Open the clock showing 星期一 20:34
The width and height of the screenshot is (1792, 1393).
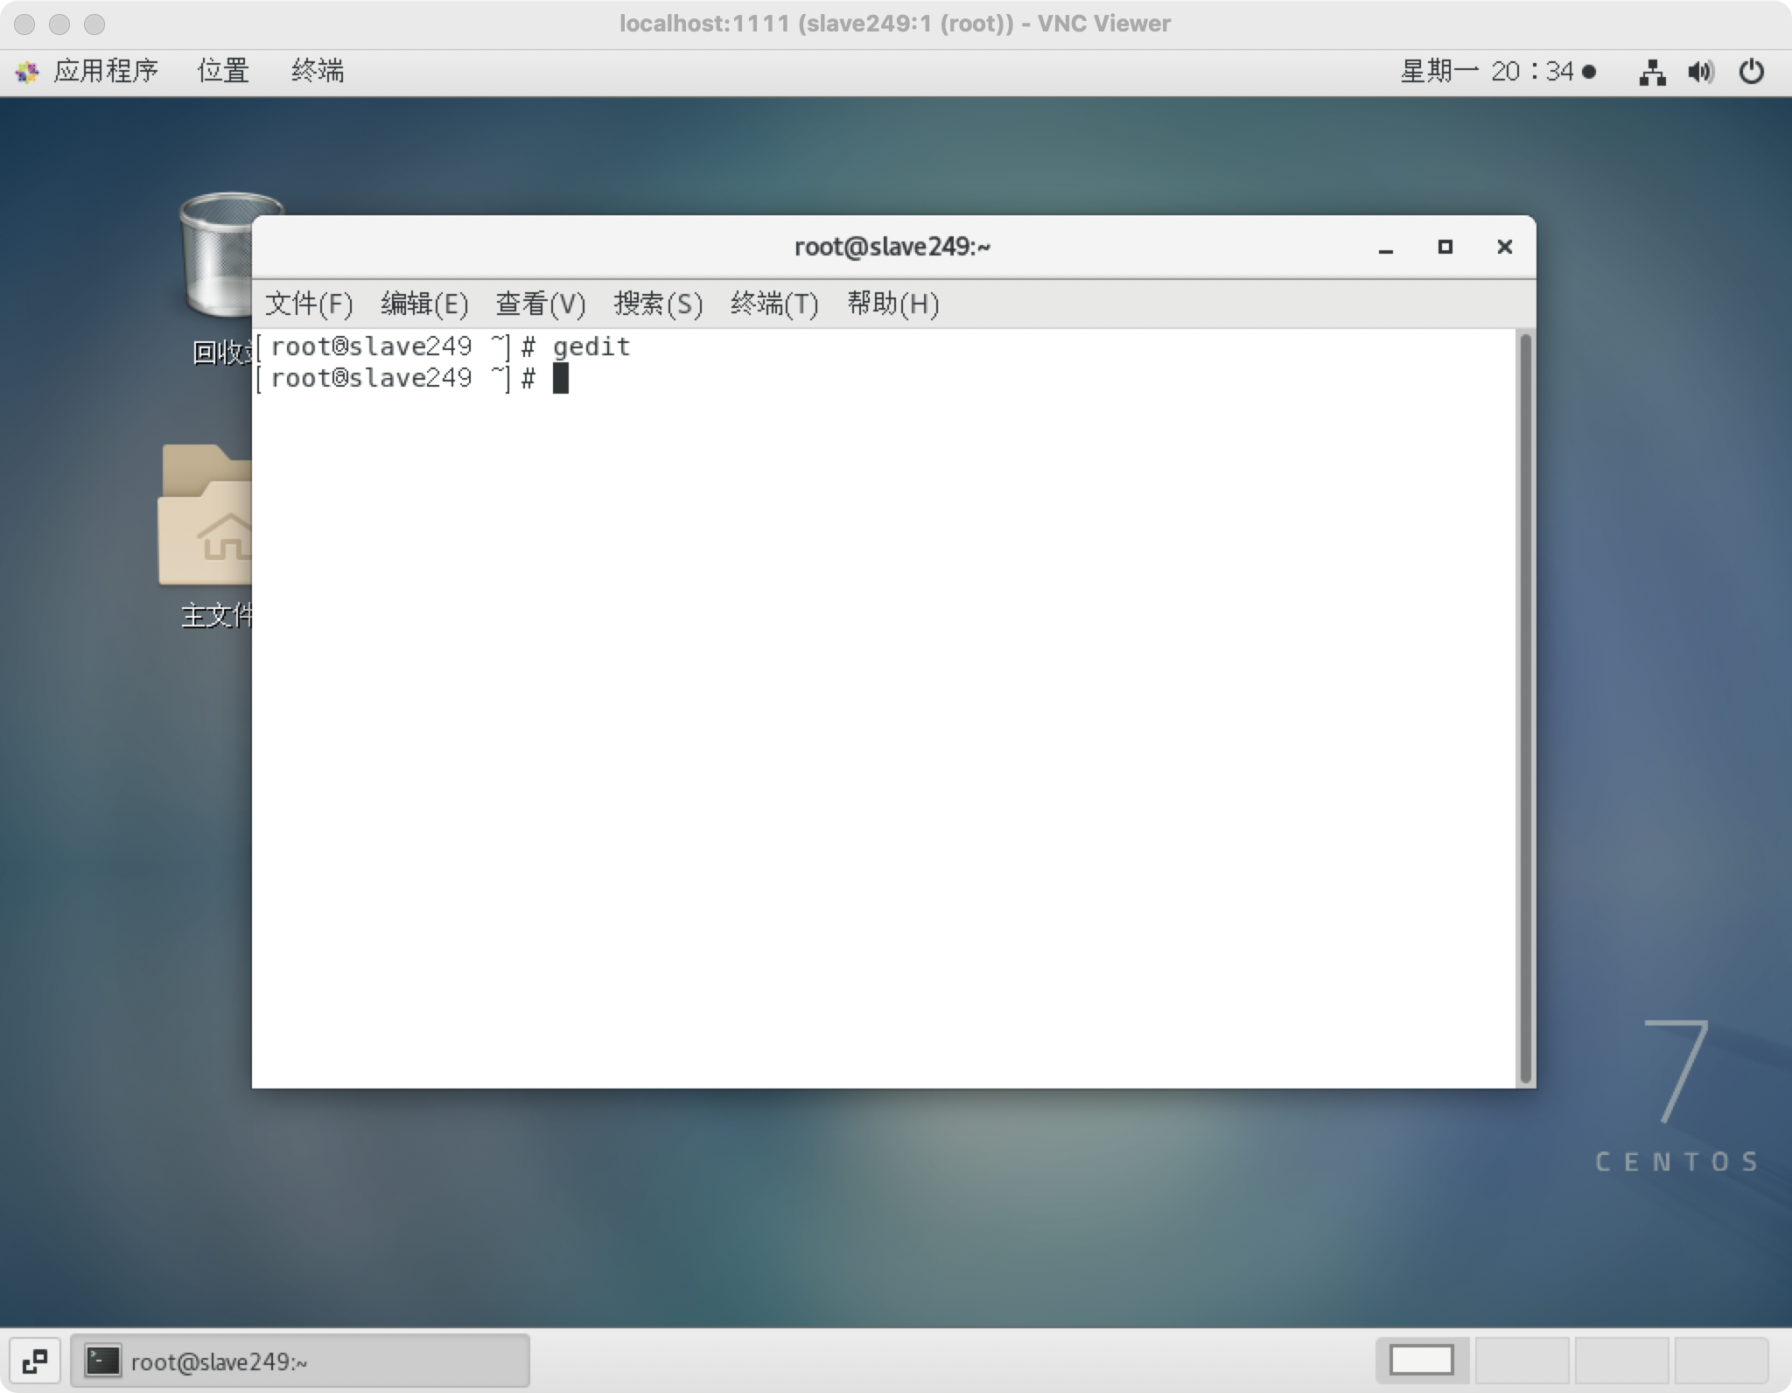pos(1496,71)
